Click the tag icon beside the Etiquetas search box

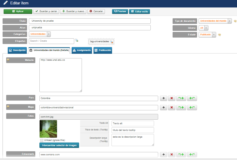(77, 40)
